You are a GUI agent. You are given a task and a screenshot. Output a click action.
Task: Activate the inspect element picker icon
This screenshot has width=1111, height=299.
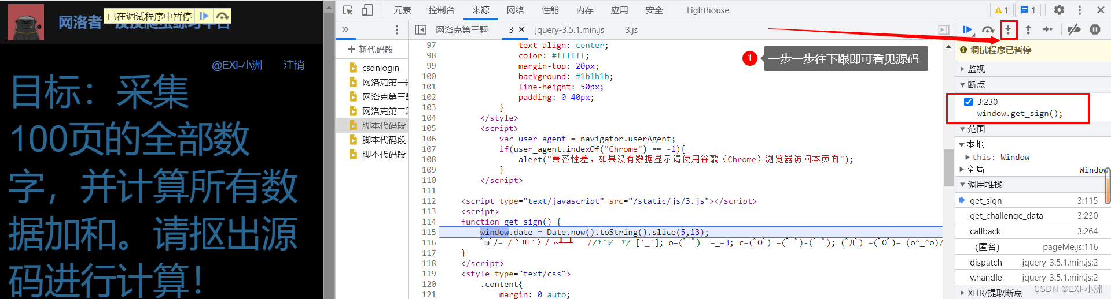tap(348, 10)
